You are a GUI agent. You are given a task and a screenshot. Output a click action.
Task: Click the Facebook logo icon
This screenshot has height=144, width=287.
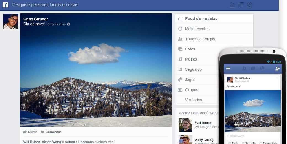(5, 5)
